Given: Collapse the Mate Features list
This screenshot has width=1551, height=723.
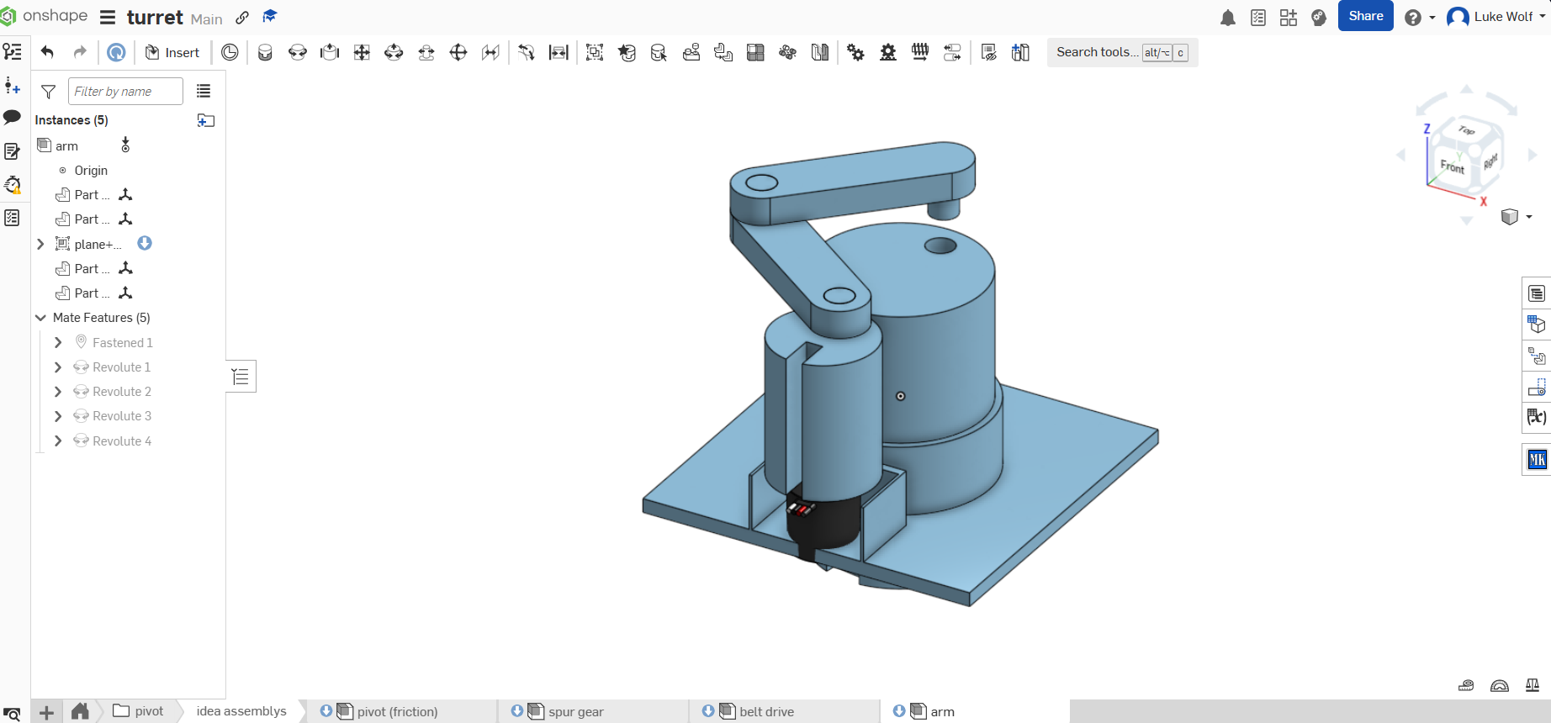Looking at the screenshot, I should pyautogui.click(x=40, y=318).
